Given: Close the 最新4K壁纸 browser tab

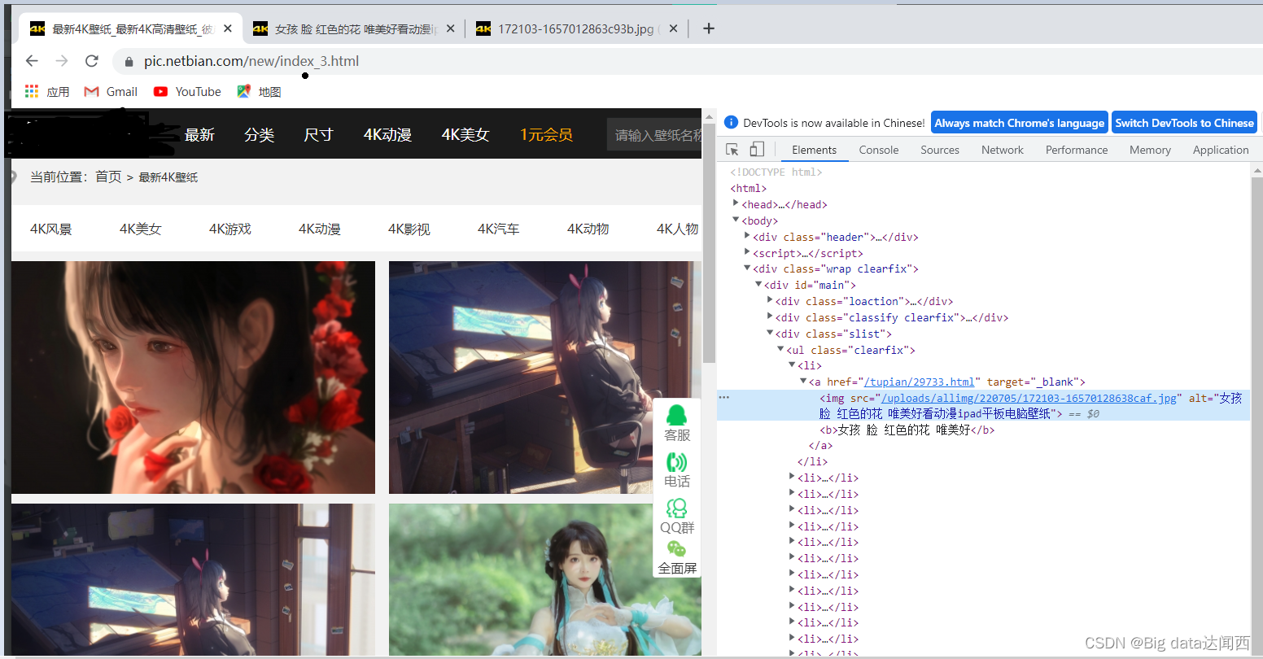Looking at the screenshot, I should [x=228, y=28].
